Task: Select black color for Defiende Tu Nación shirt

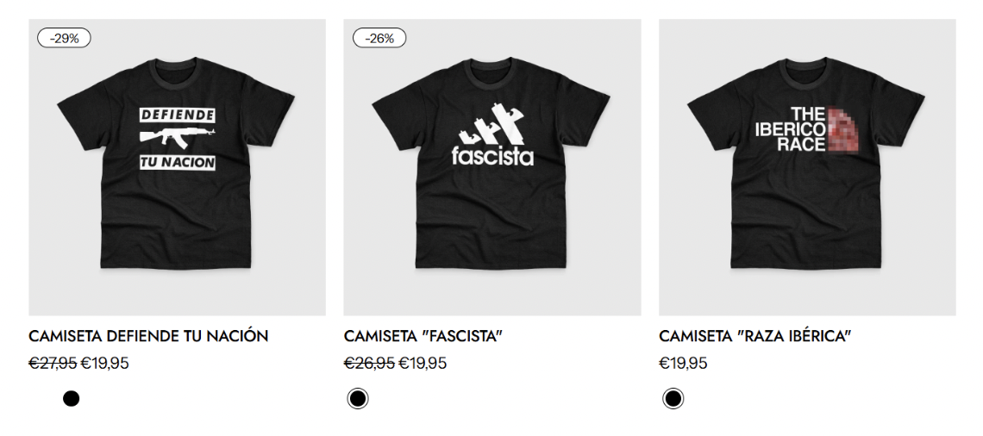Action: (72, 398)
